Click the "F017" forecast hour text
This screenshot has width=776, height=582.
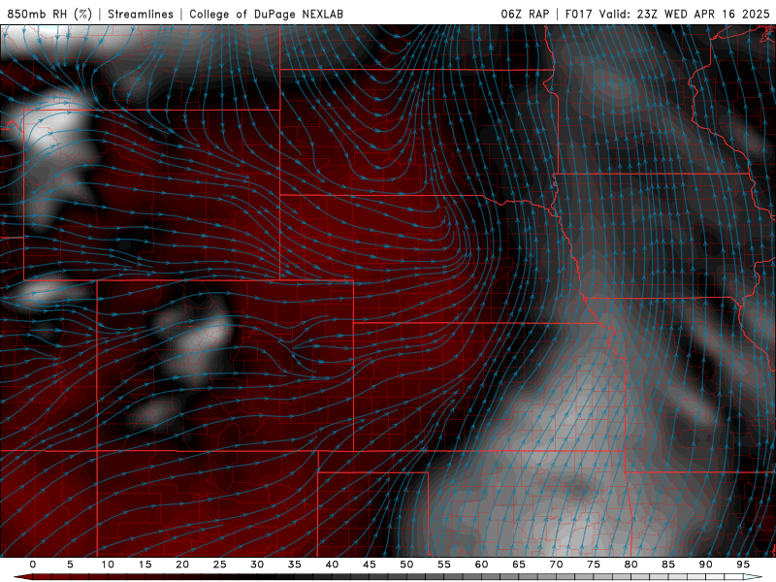click(578, 14)
